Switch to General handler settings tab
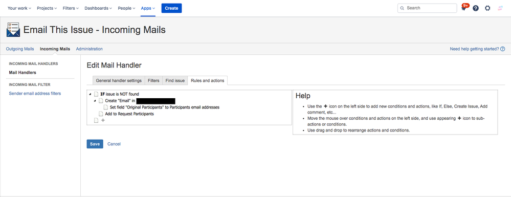The height and width of the screenshot is (197, 511). pyautogui.click(x=119, y=80)
